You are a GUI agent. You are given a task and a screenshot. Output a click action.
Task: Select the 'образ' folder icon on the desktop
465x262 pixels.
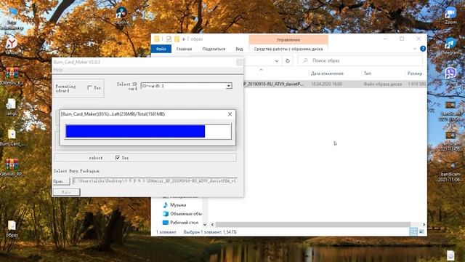[x=12, y=229]
